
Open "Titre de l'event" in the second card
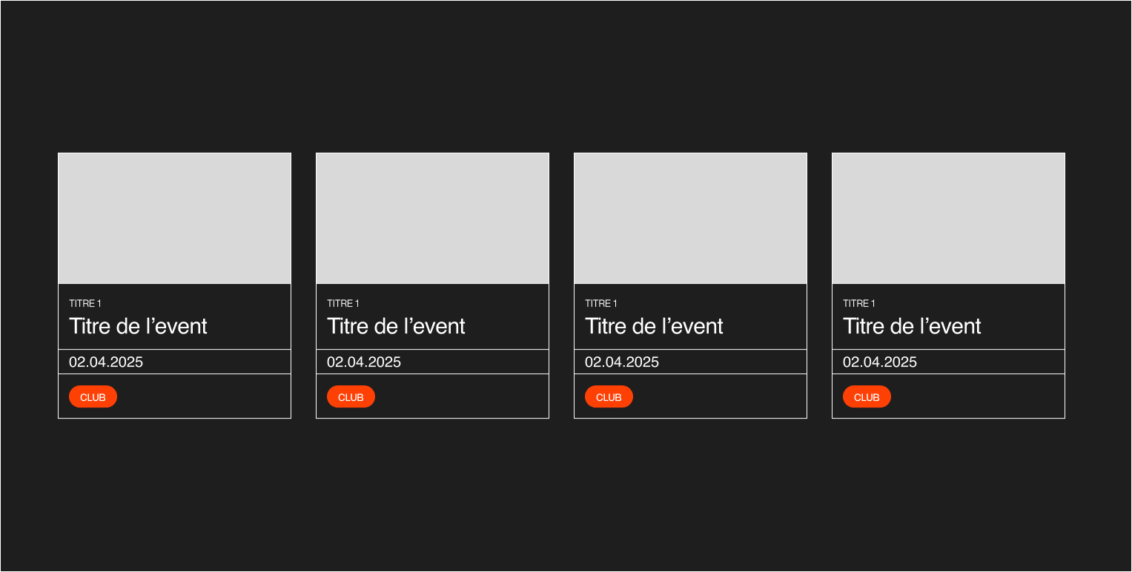point(396,326)
